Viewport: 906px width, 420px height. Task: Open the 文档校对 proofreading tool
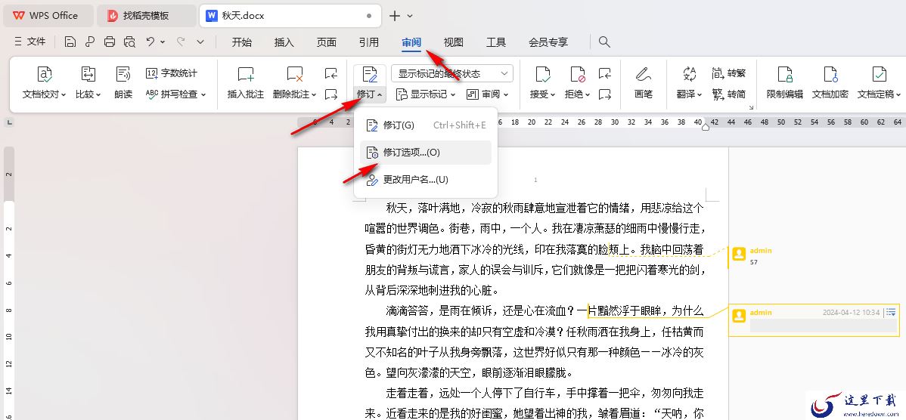coord(45,83)
